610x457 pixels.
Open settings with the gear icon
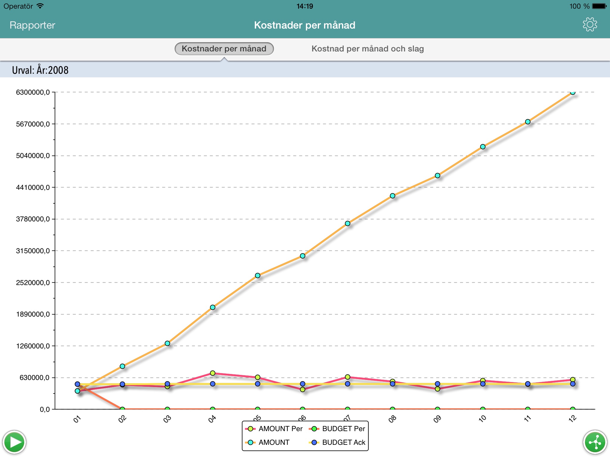click(x=590, y=25)
